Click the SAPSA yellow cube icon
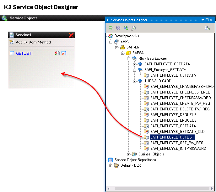216x192 pixels. [128, 53]
